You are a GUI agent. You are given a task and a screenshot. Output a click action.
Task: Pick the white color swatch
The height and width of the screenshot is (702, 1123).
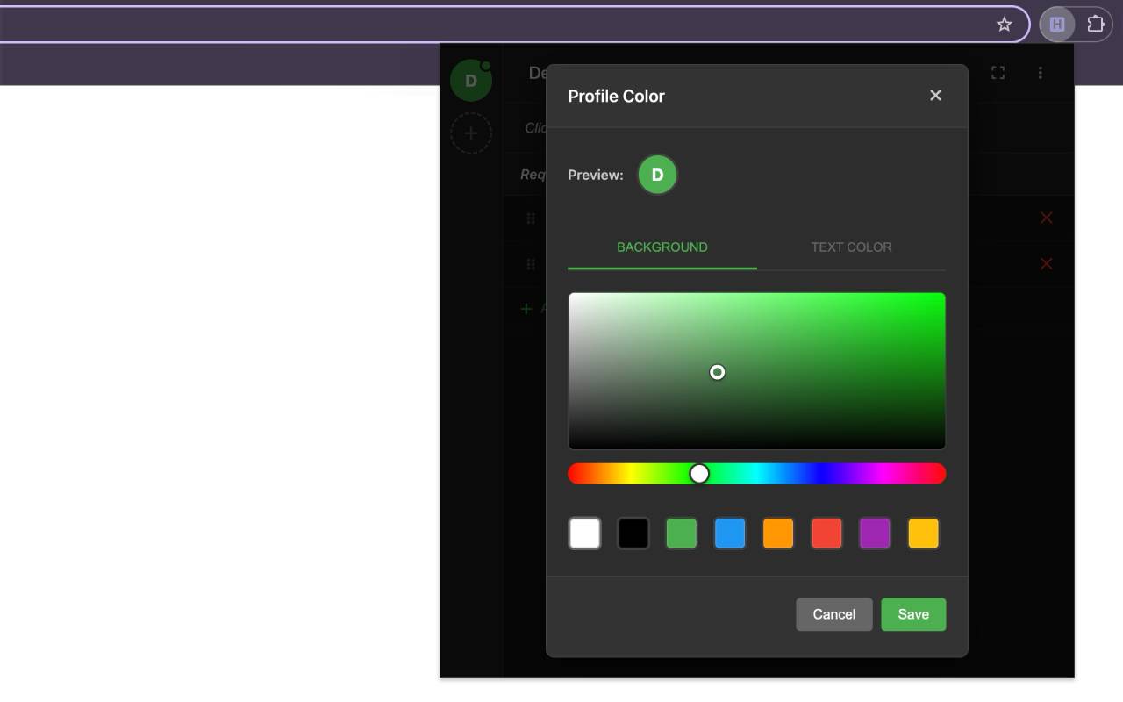tap(585, 534)
